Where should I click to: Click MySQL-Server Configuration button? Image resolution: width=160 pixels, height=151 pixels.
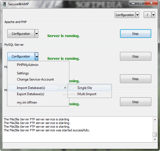(21, 56)
